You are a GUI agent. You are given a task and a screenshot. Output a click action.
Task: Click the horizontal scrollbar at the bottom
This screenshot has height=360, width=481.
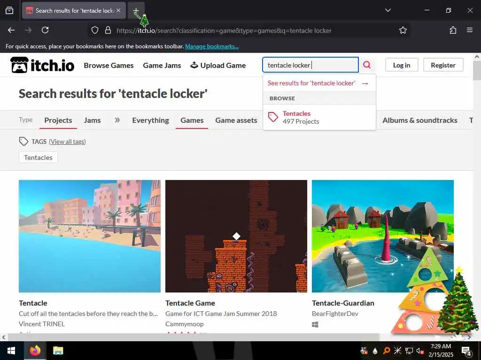click(x=194, y=337)
